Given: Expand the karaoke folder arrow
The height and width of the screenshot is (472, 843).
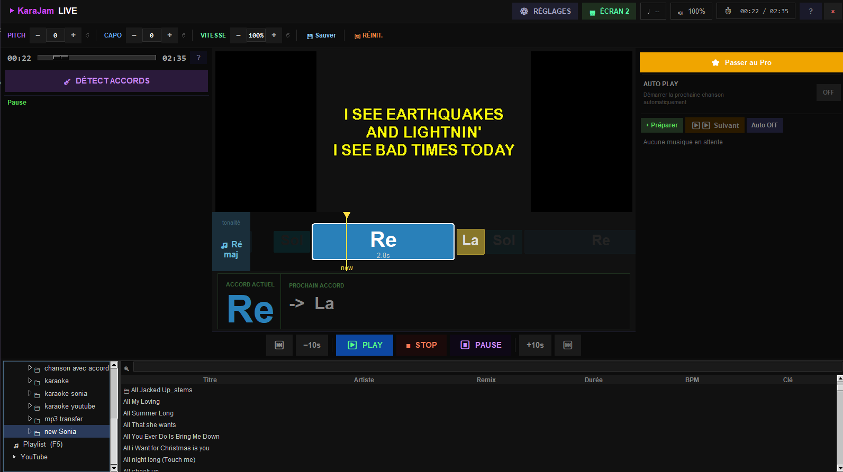Looking at the screenshot, I should 30,381.
